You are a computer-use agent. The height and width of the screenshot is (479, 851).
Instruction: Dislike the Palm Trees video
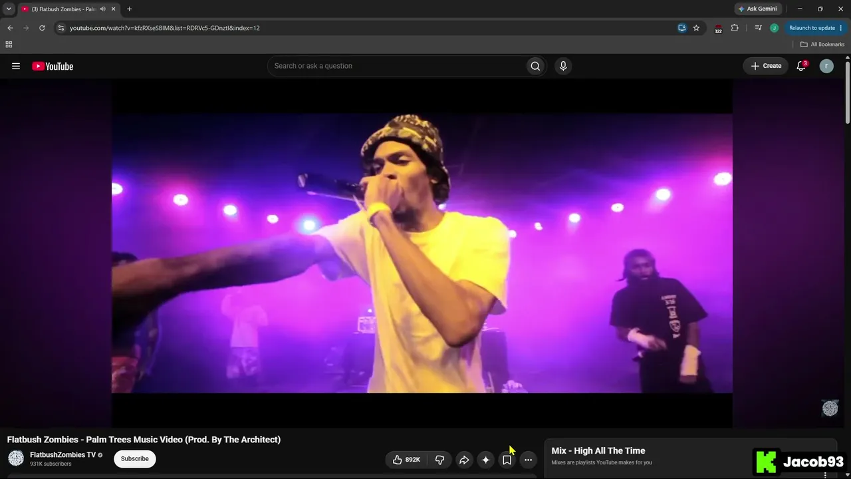[x=439, y=460]
